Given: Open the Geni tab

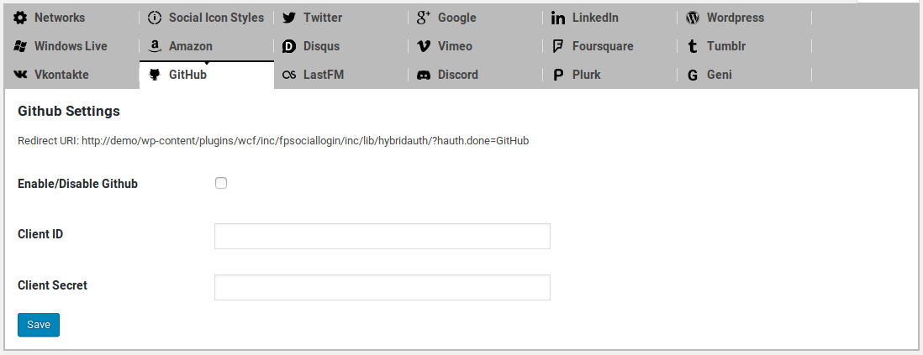Looking at the screenshot, I should tap(719, 75).
